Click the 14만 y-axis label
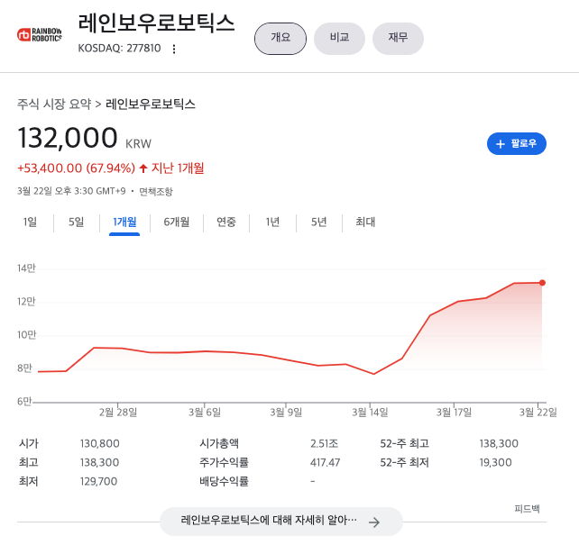Viewport: 579px width, 554px height. (26, 268)
